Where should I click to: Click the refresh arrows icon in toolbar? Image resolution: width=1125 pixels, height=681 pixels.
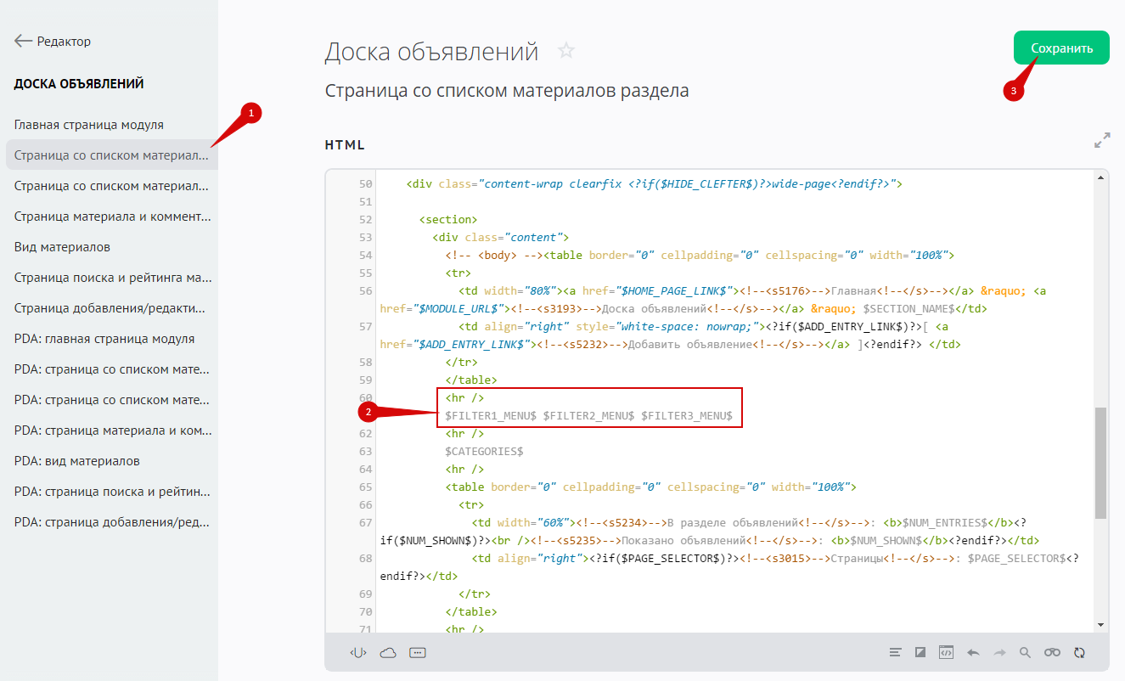(1079, 652)
